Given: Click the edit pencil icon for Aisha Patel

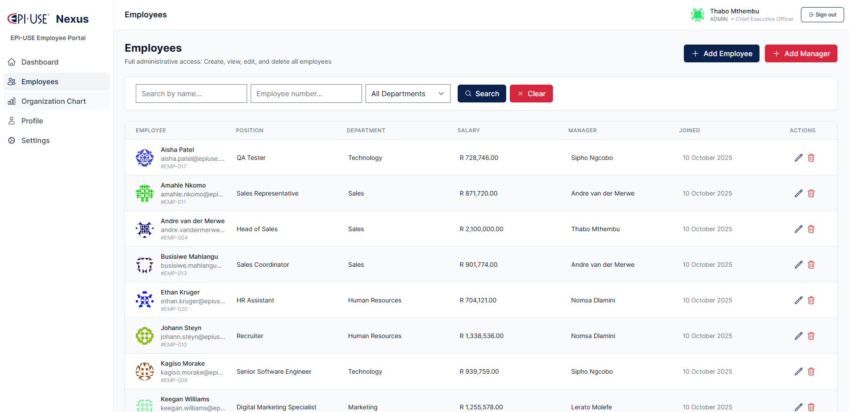Looking at the screenshot, I should coord(798,158).
